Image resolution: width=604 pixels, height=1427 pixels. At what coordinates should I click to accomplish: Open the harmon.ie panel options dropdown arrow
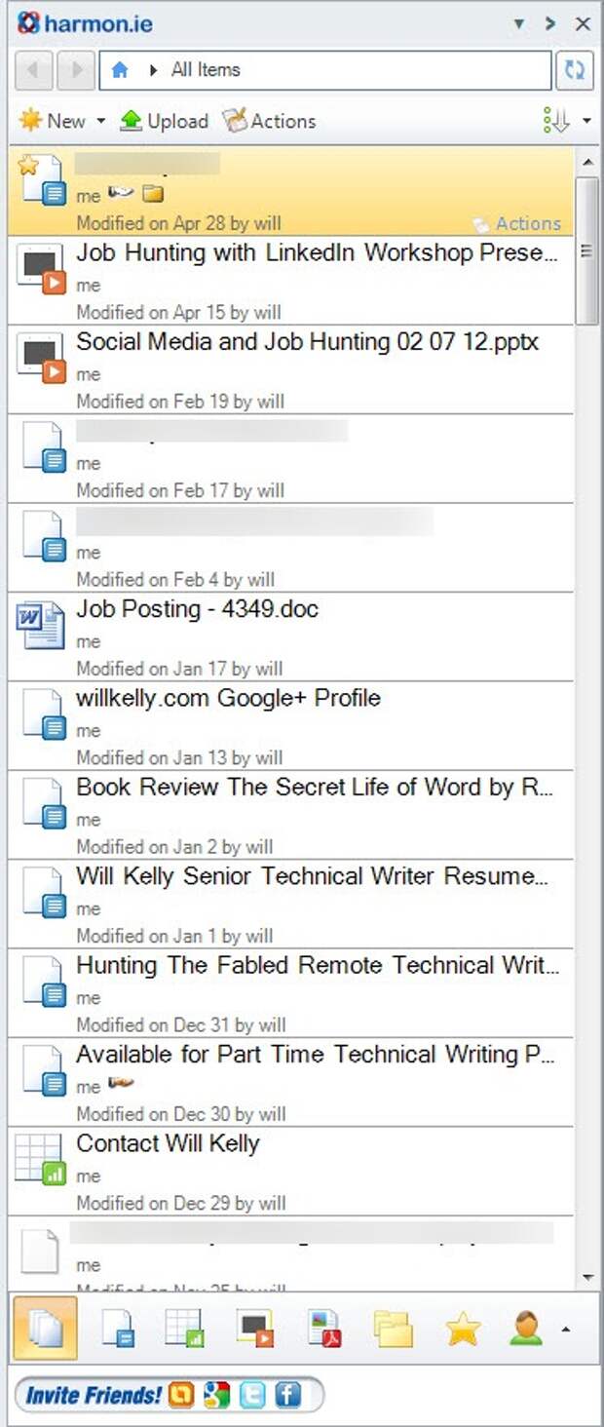[x=519, y=23]
